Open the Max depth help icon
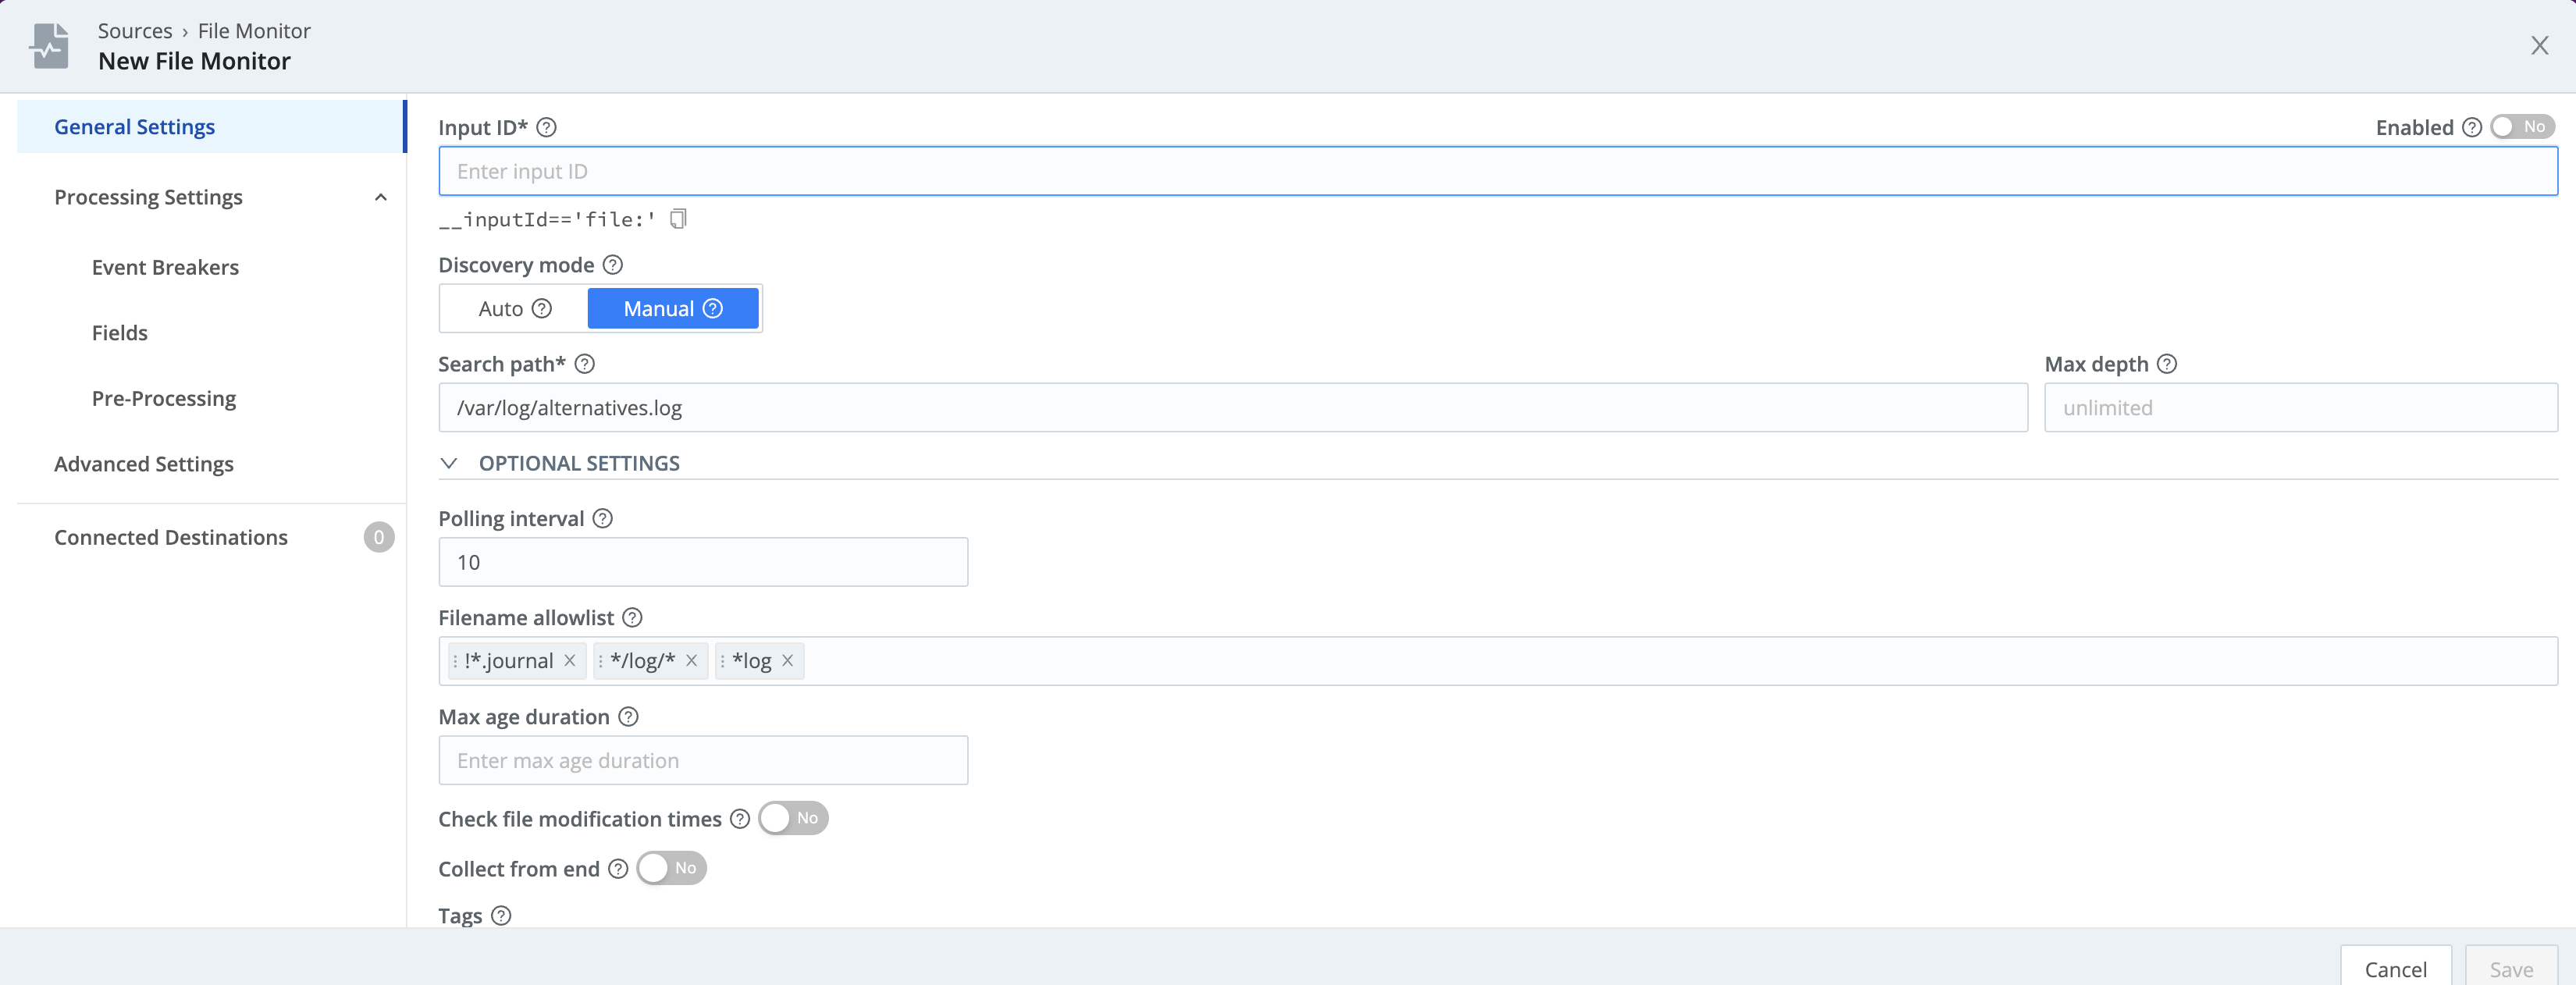The height and width of the screenshot is (985, 2576). (2168, 363)
